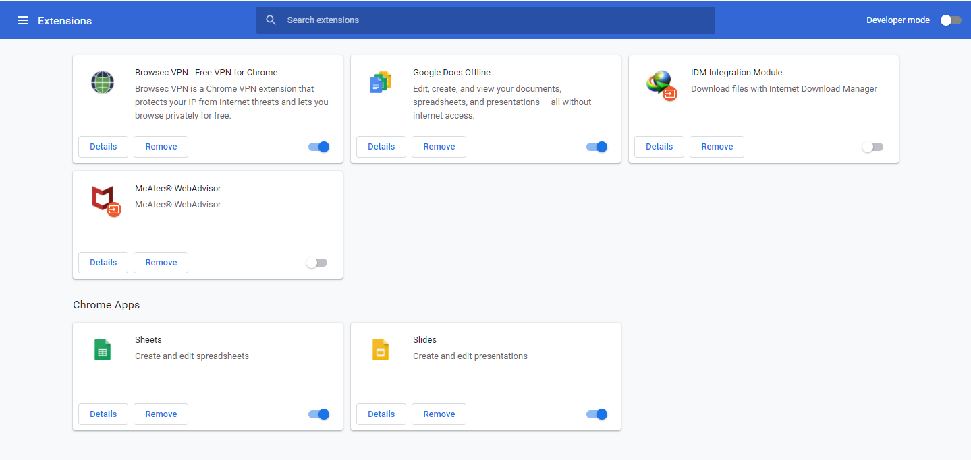Enable Developer mode toggle
971x460 pixels.
950,20
